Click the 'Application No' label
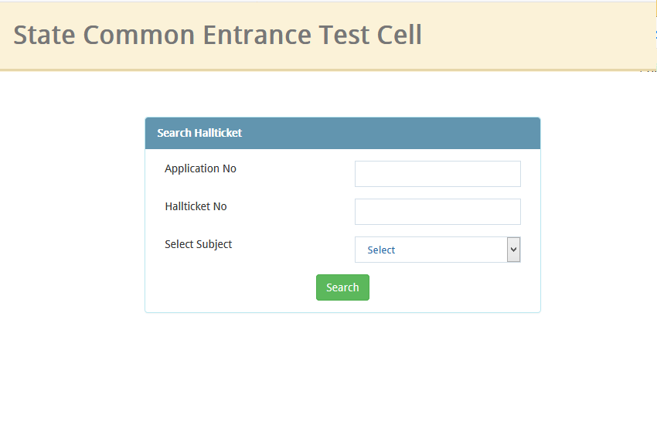 coord(200,168)
